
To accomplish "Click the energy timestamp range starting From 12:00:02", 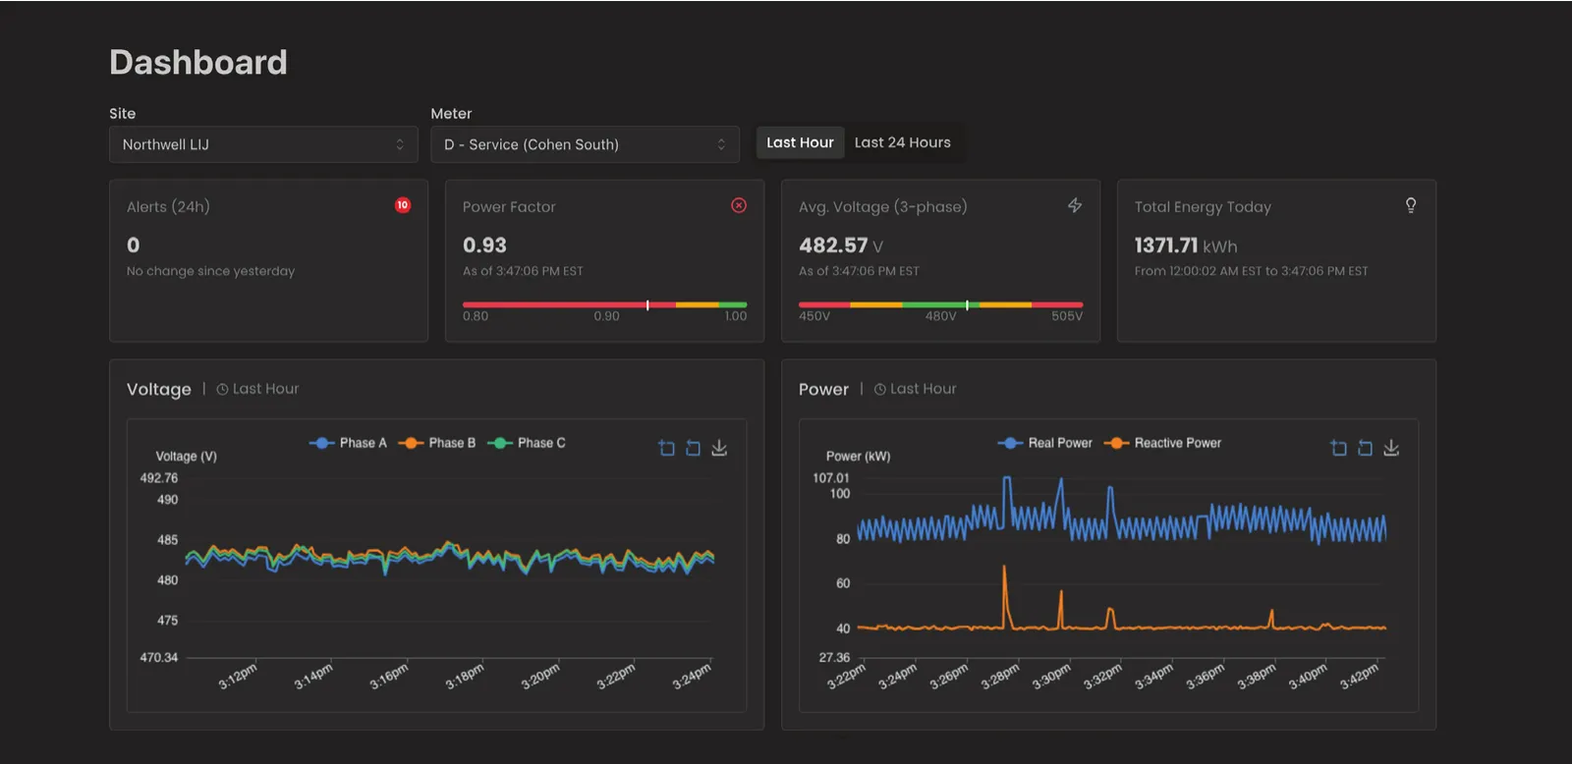I will [x=1251, y=271].
